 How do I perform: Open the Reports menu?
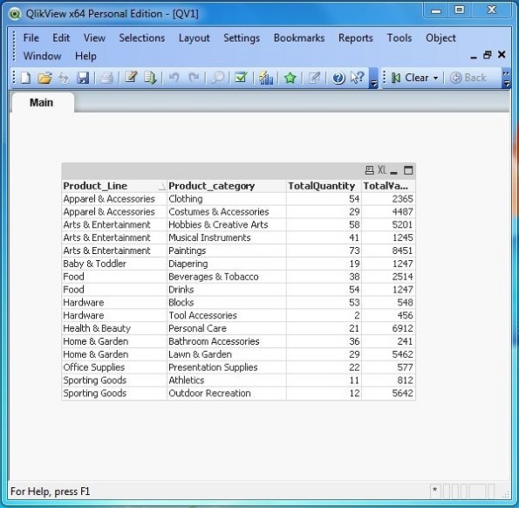[356, 38]
